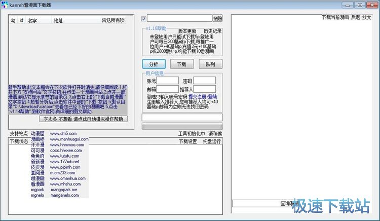The image size is (380, 221).
Task: Click the text field above progress bar
Action: coord(182,117)
